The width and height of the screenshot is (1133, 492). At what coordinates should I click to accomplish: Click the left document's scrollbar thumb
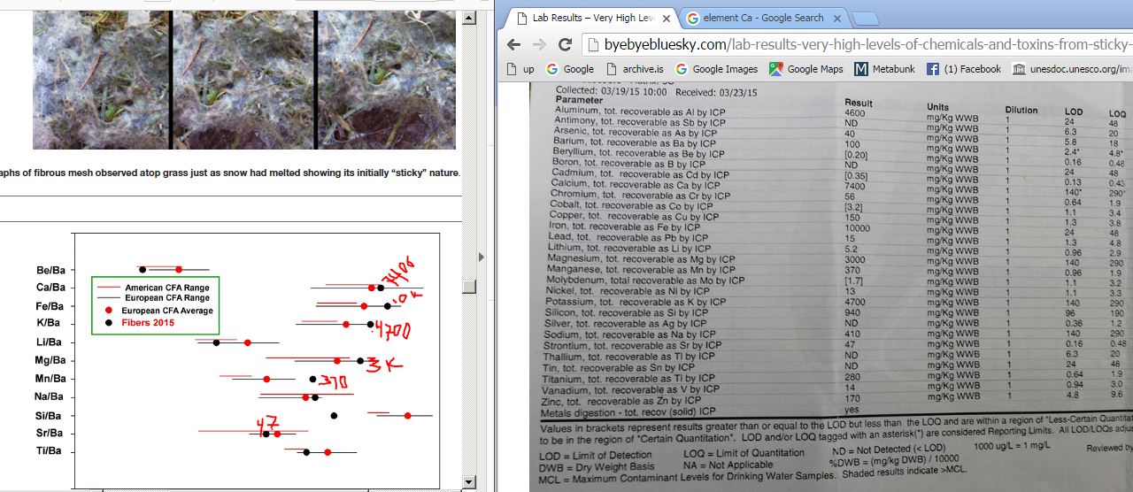[x=470, y=288]
